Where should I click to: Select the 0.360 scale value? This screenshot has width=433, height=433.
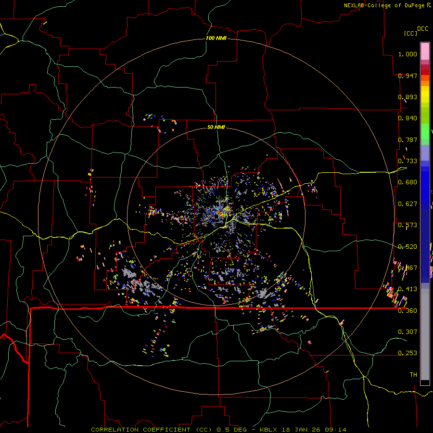[x=408, y=311]
